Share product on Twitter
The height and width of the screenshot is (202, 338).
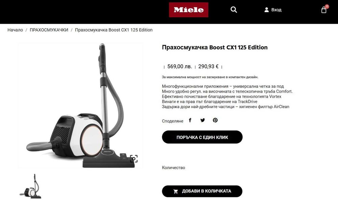click(202, 120)
